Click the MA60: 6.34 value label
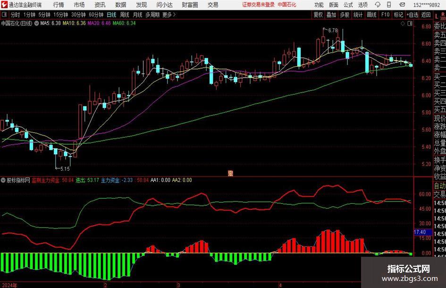Screen dimensions: 446x288 [124, 23]
